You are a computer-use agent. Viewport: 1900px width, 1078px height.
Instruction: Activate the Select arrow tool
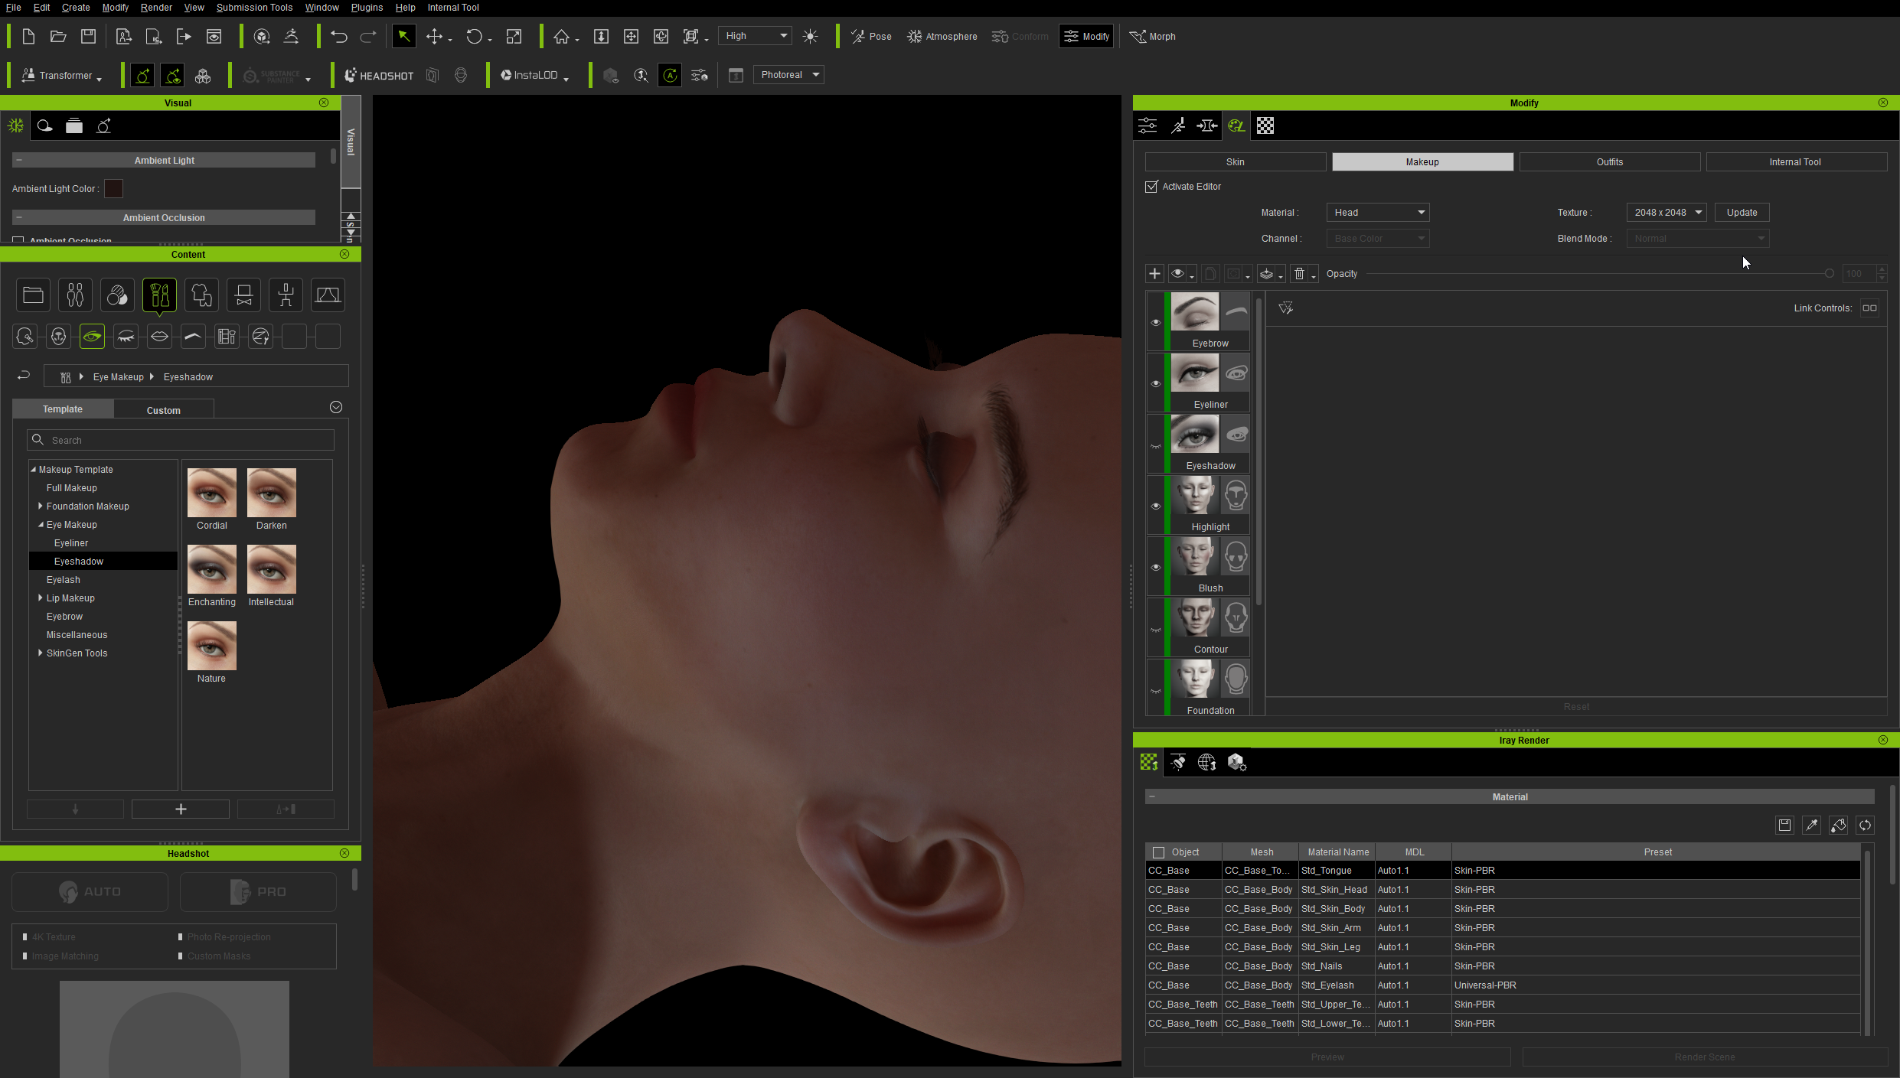(403, 36)
